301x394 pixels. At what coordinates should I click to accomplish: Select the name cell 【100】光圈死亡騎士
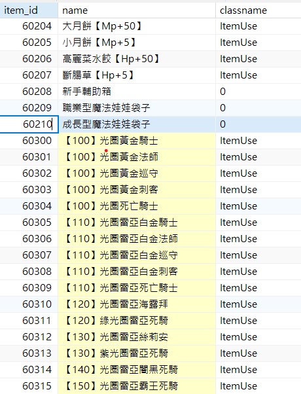point(137,206)
